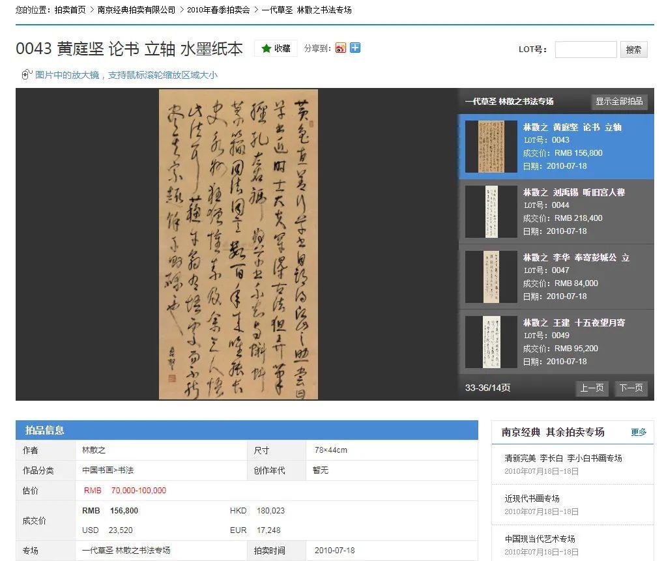This screenshot has width=664, height=561.
Task: Go to previous page with 上一页
Action: point(592,388)
